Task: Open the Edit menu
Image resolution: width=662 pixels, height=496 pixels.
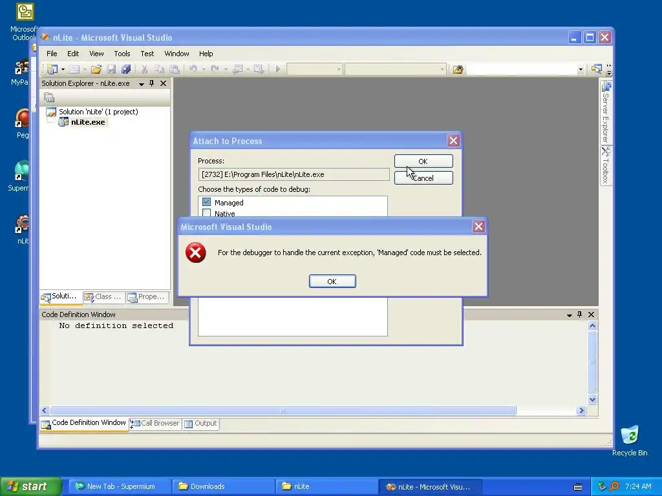Action: 73,54
